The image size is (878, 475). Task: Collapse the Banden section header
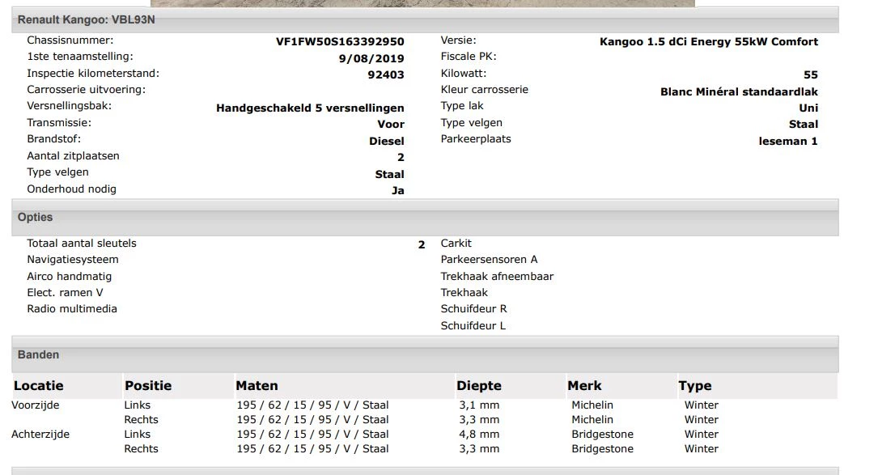(37, 354)
